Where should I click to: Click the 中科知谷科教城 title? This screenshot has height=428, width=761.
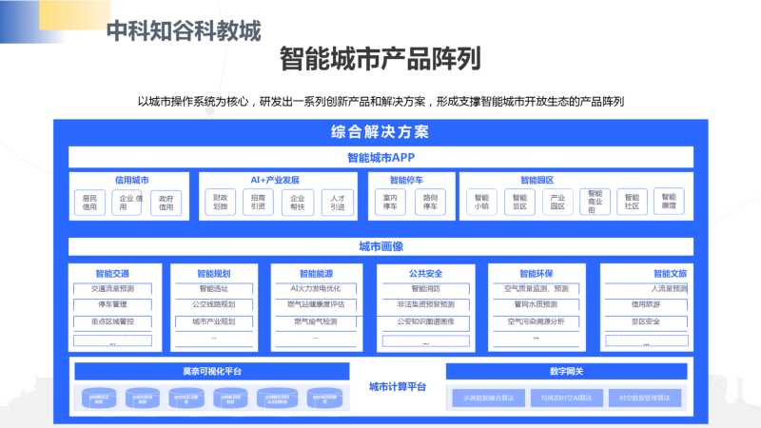(x=184, y=30)
